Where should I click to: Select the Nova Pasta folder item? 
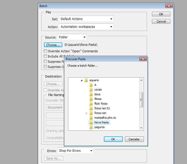point(101,122)
